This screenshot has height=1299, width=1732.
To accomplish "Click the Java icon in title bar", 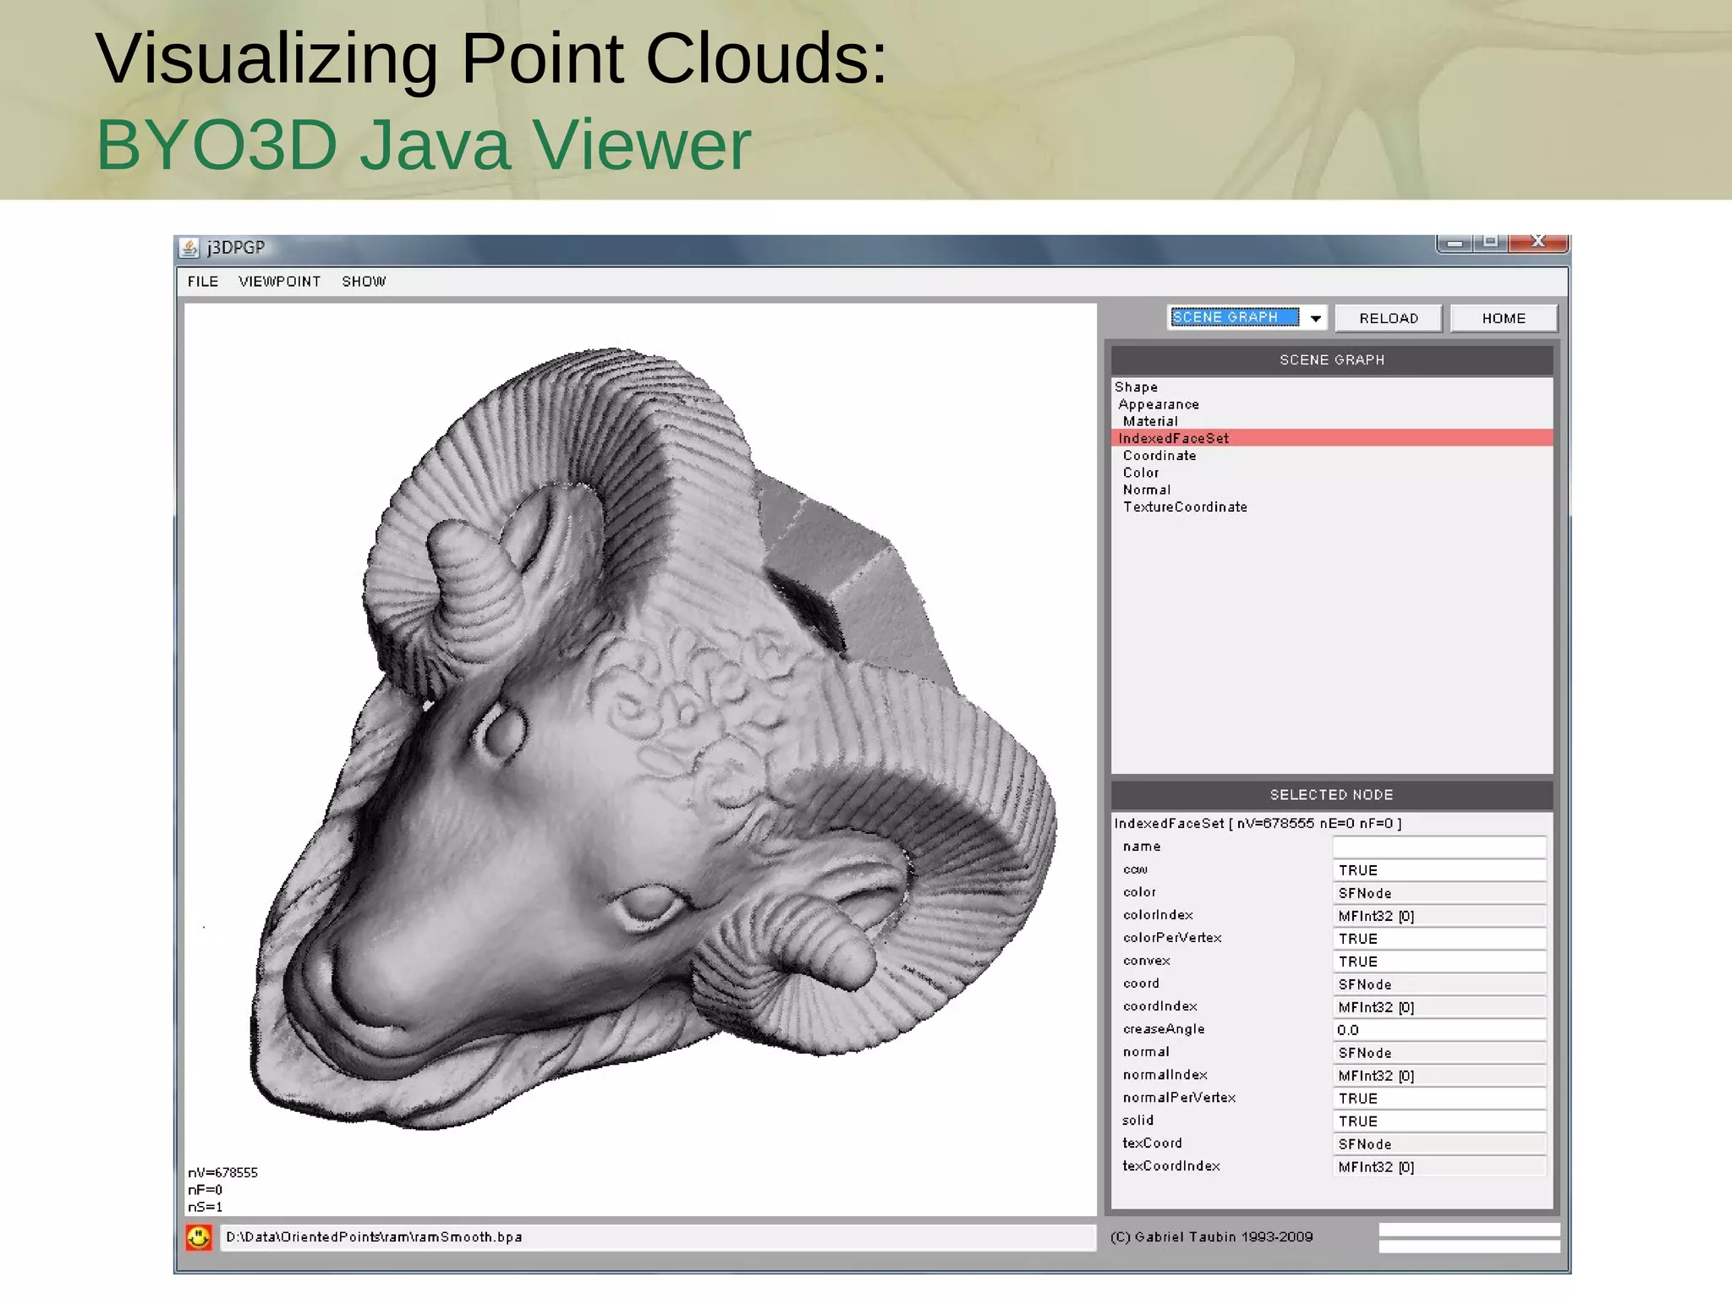I will 189,248.
